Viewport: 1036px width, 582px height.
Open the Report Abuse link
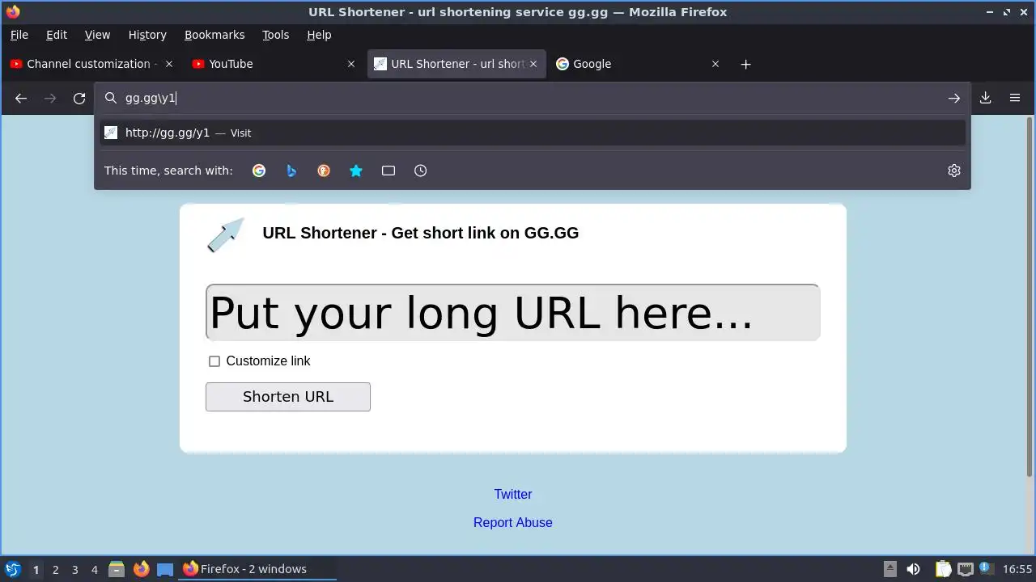click(513, 522)
